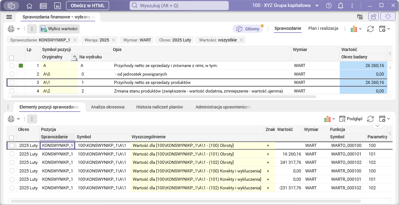Toggle the lightbulb hints icon
399x205 pixels.
coord(388,17)
